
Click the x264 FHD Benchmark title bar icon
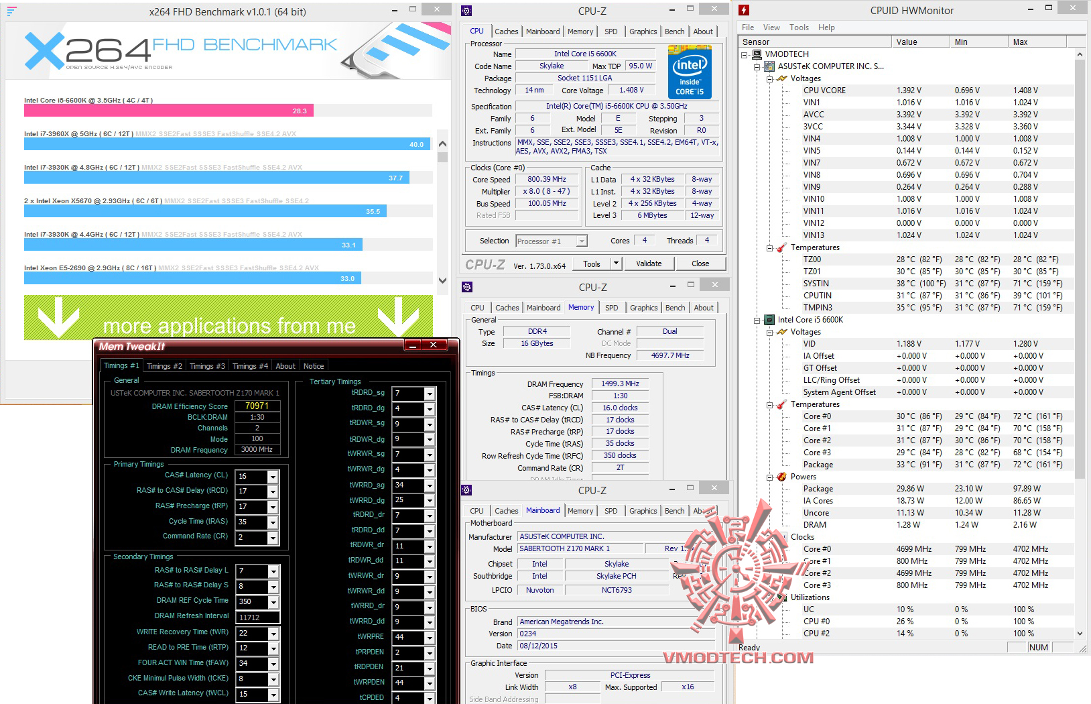pyautogui.click(x=11, y=11)
